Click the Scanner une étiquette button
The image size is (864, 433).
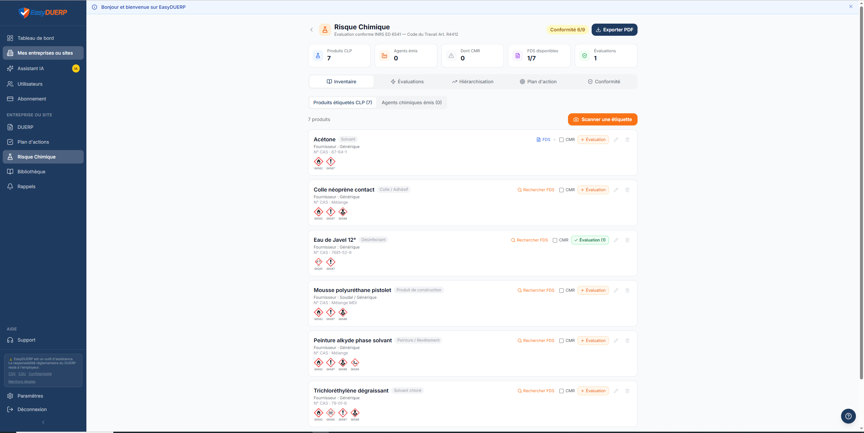602,119
